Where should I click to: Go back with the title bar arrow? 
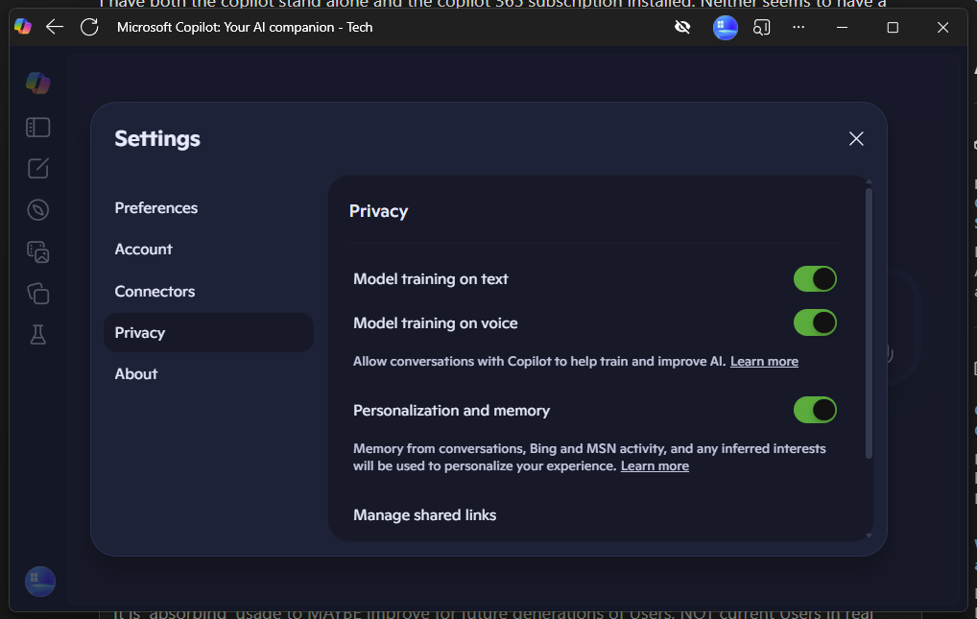[x=55, y=27]
